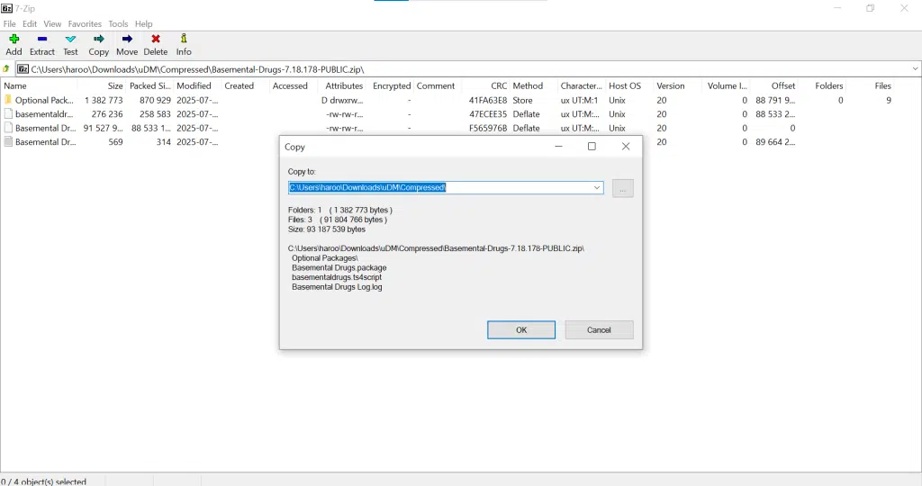922x486 pixels.
Task: Click the red Delete icon
Action: (156, 40)
